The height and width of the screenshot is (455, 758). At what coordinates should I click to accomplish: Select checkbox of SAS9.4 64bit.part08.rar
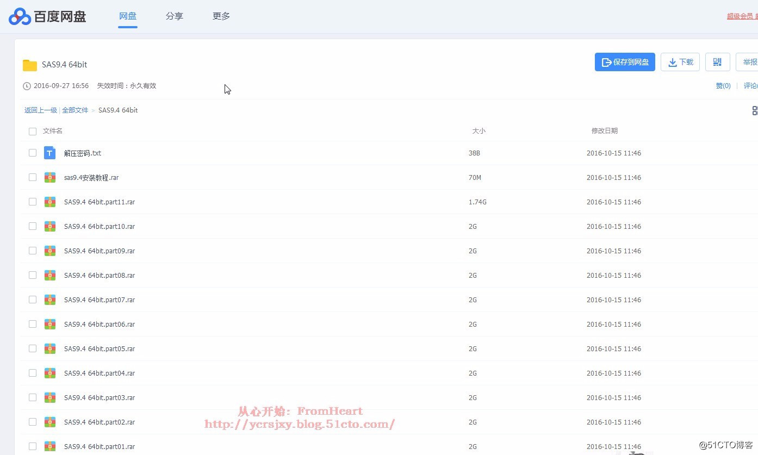tap(33, 275)
